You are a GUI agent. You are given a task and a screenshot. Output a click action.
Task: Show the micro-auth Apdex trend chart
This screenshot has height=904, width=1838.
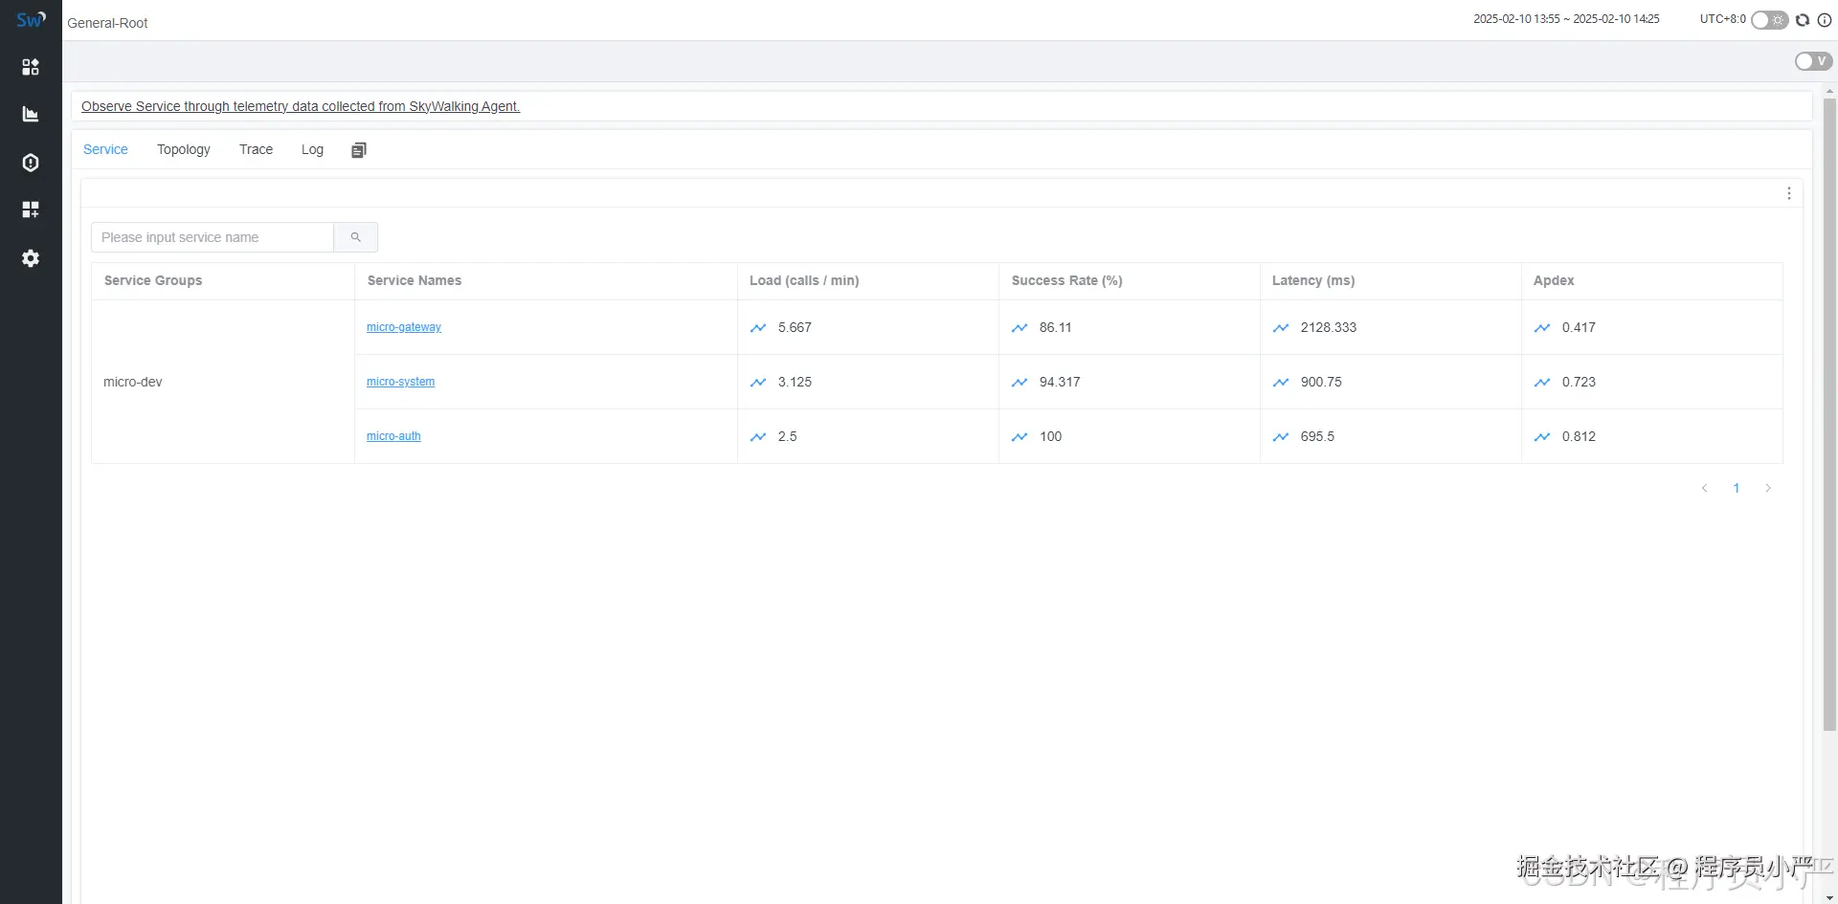[1542, 437]
